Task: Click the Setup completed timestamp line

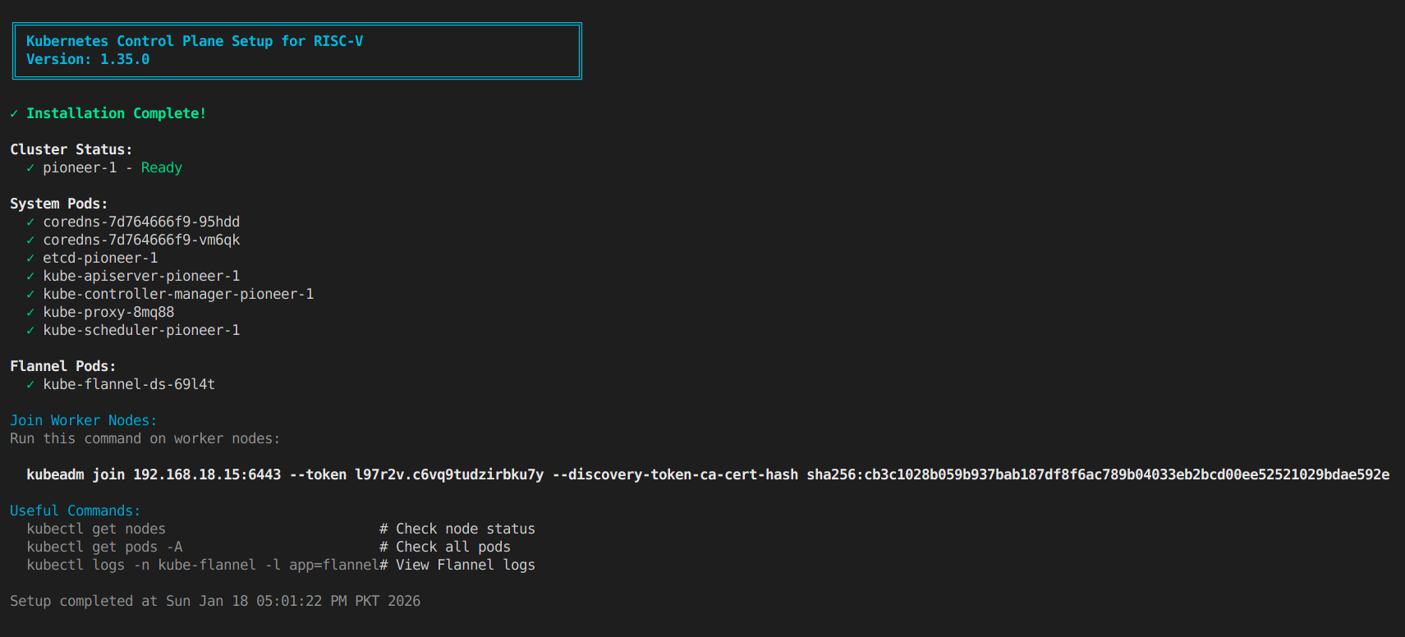Action: pyautogui.click(x=215, y=601)
